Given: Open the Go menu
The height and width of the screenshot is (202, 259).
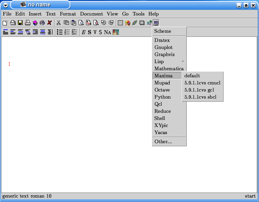Looking at the screenshot, I should pos(125,14).
